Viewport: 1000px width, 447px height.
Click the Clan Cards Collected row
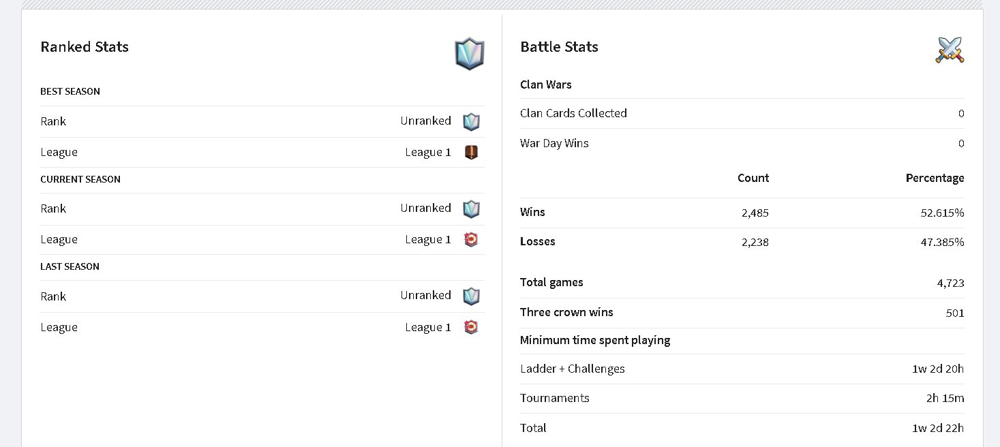click(x=742, y=113)
